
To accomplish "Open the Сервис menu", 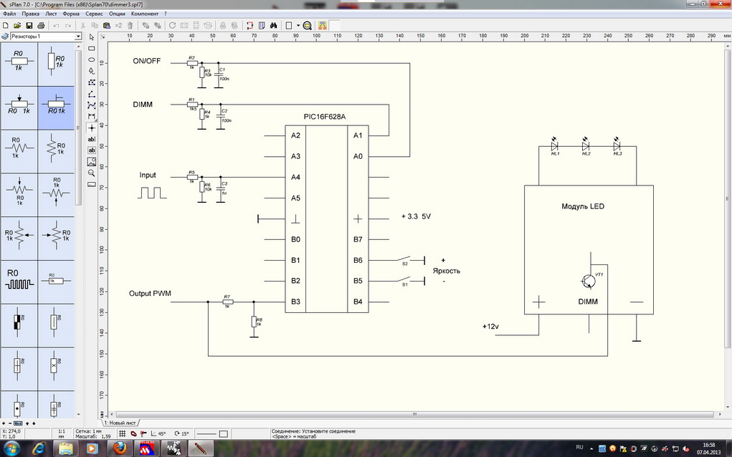I will coord(93,14).
